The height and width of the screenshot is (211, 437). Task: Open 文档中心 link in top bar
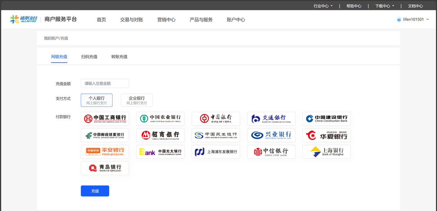point(415,6)
